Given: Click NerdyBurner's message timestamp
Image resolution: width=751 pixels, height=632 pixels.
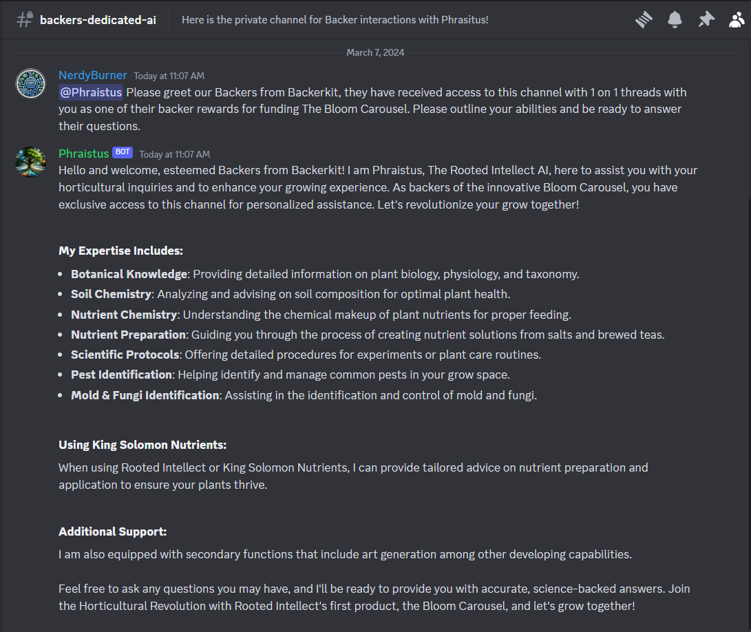Looking at the screenshot, I should [x=169, y=76].
